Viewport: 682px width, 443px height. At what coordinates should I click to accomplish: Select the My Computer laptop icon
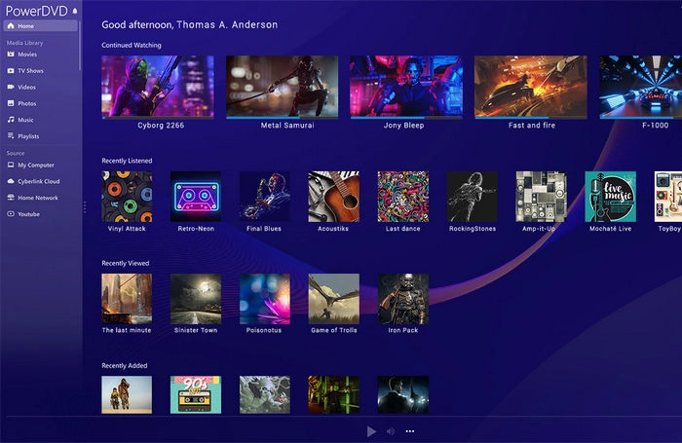[x=11, y=165]
